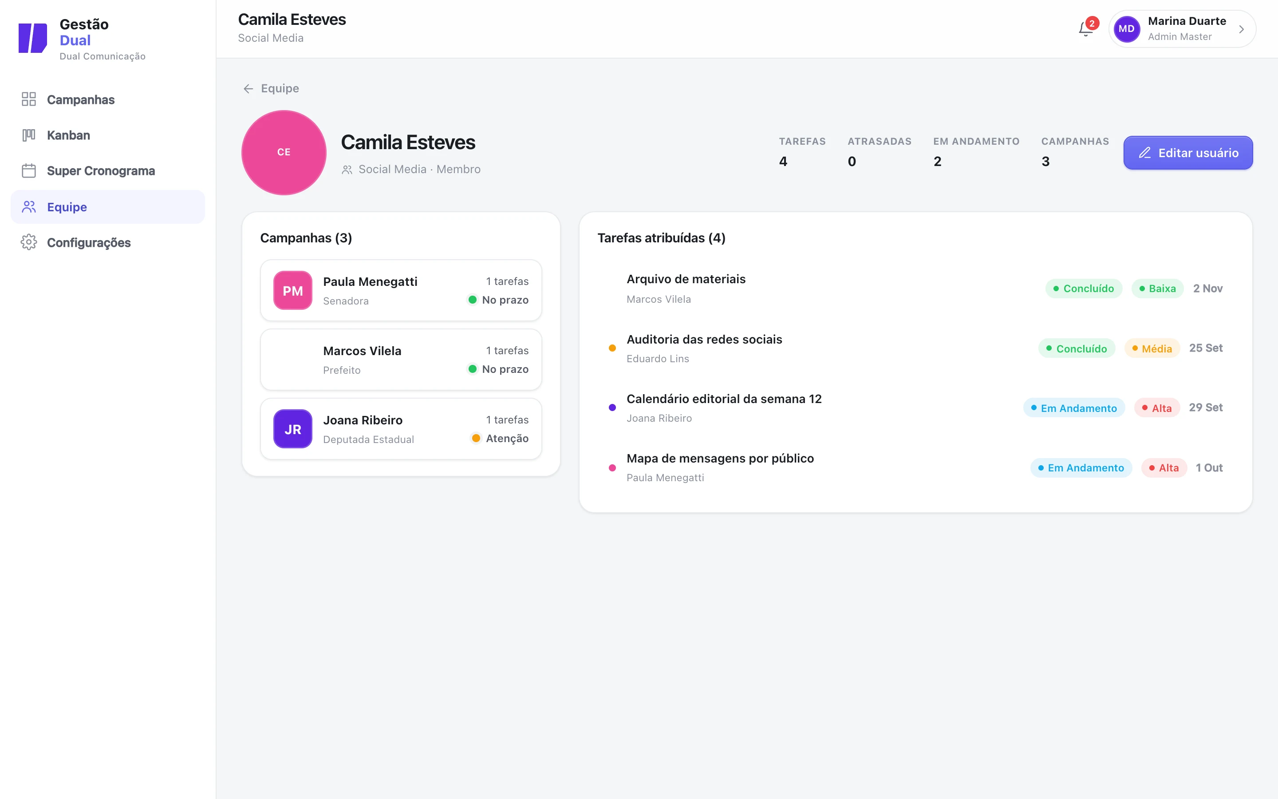This screenshot has height=799, width=1278.
Task: Expand Marina Duarte profile chevron
Action: pos(1242,29)
